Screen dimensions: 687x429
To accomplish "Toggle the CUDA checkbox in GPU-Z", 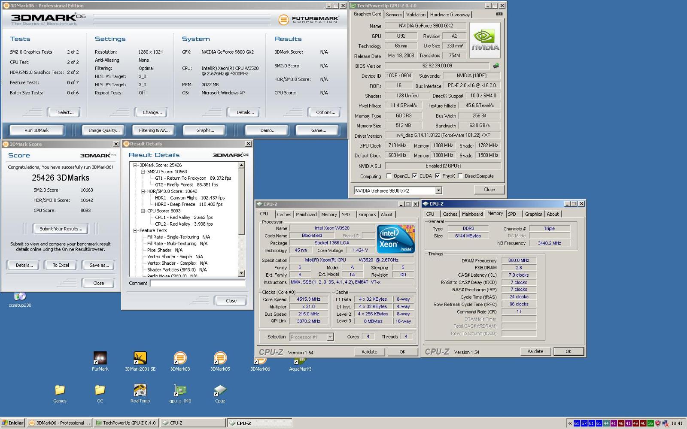I will click(x=414, y=176).
